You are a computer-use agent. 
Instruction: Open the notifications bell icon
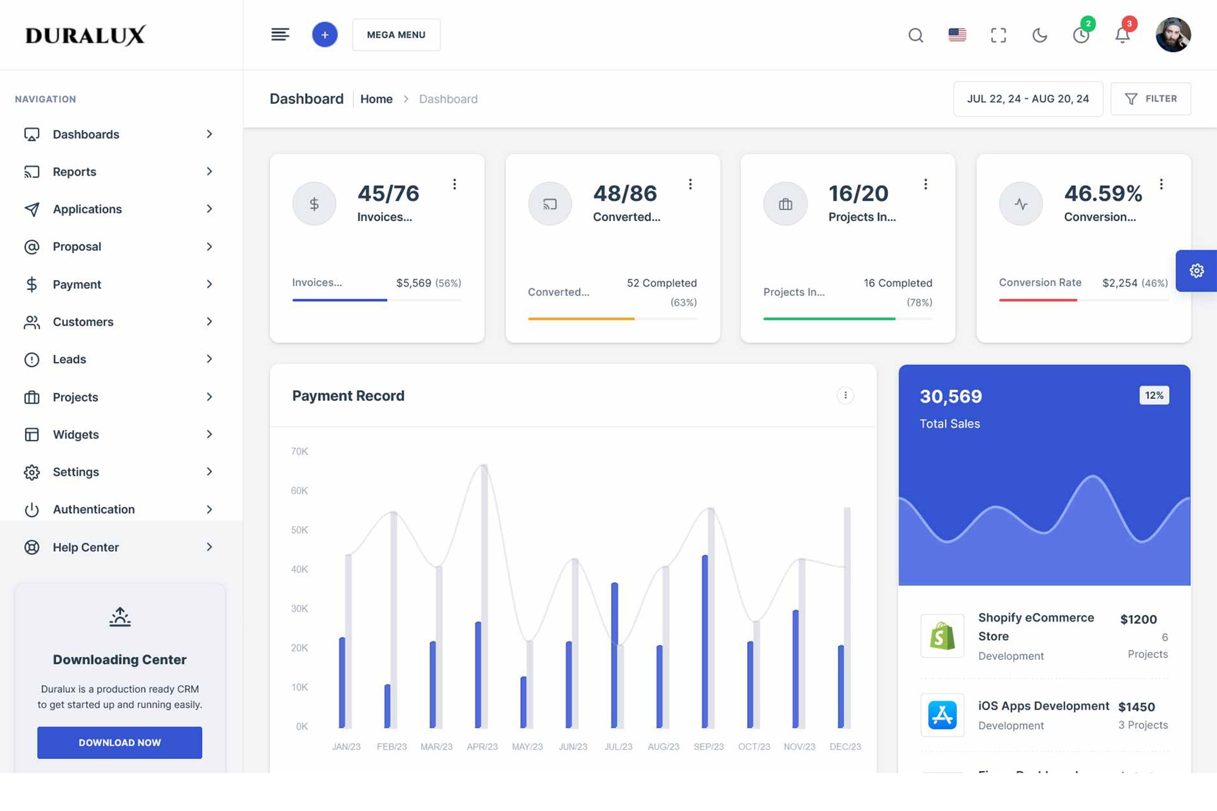1122,35
